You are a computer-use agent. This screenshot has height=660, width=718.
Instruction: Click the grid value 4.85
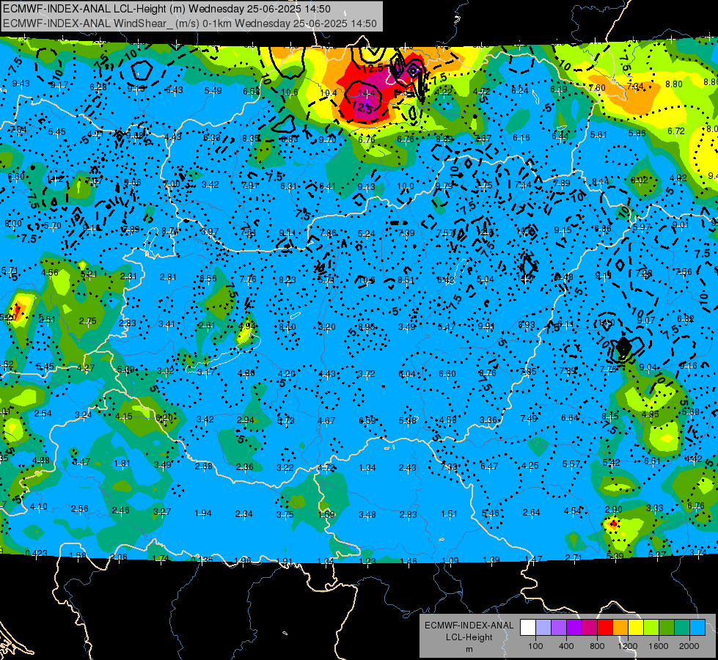tap(651, 414)
